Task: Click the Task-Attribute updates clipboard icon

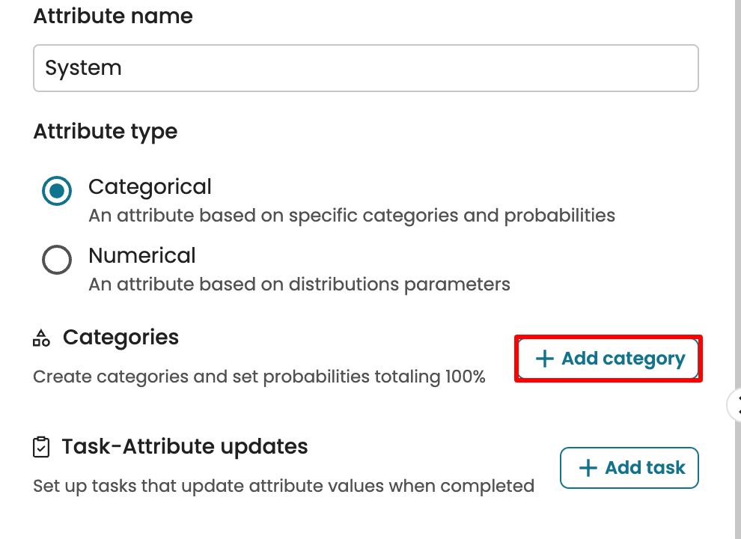Action: [x=42, y=448]
